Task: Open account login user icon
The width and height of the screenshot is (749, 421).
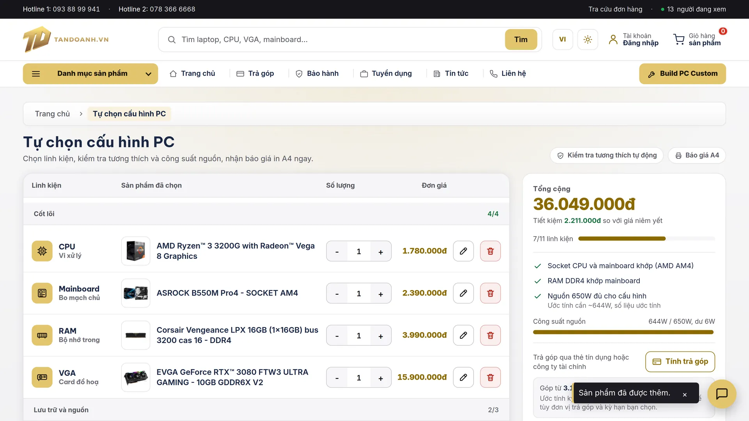Action: [x=613, y=39]
